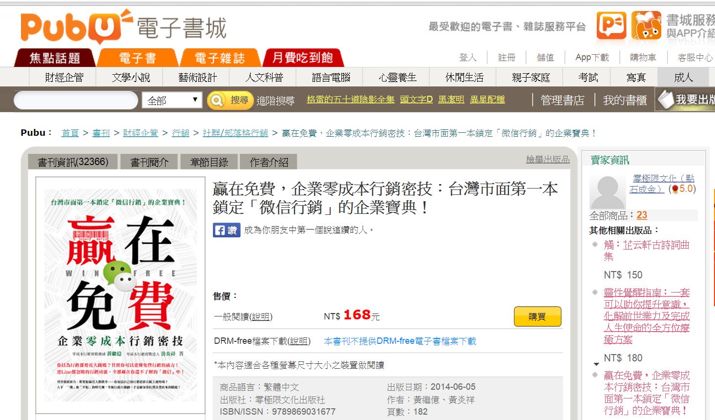715x420 pixels.
Task: Open the orange Pubu app icon
Action: click(611, 25)
